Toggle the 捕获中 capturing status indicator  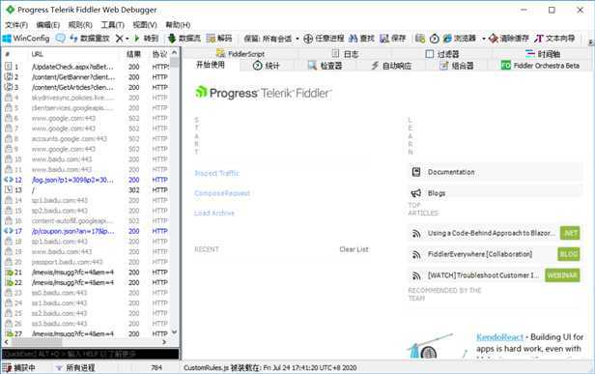point(19,367)
